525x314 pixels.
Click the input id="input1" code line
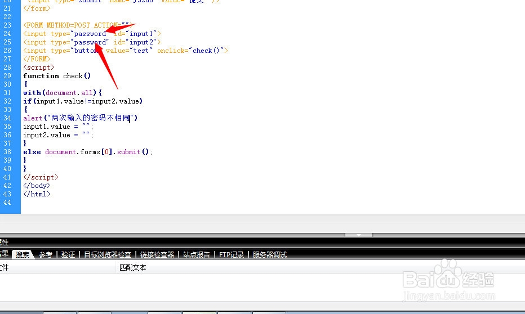tap(92, 34)
